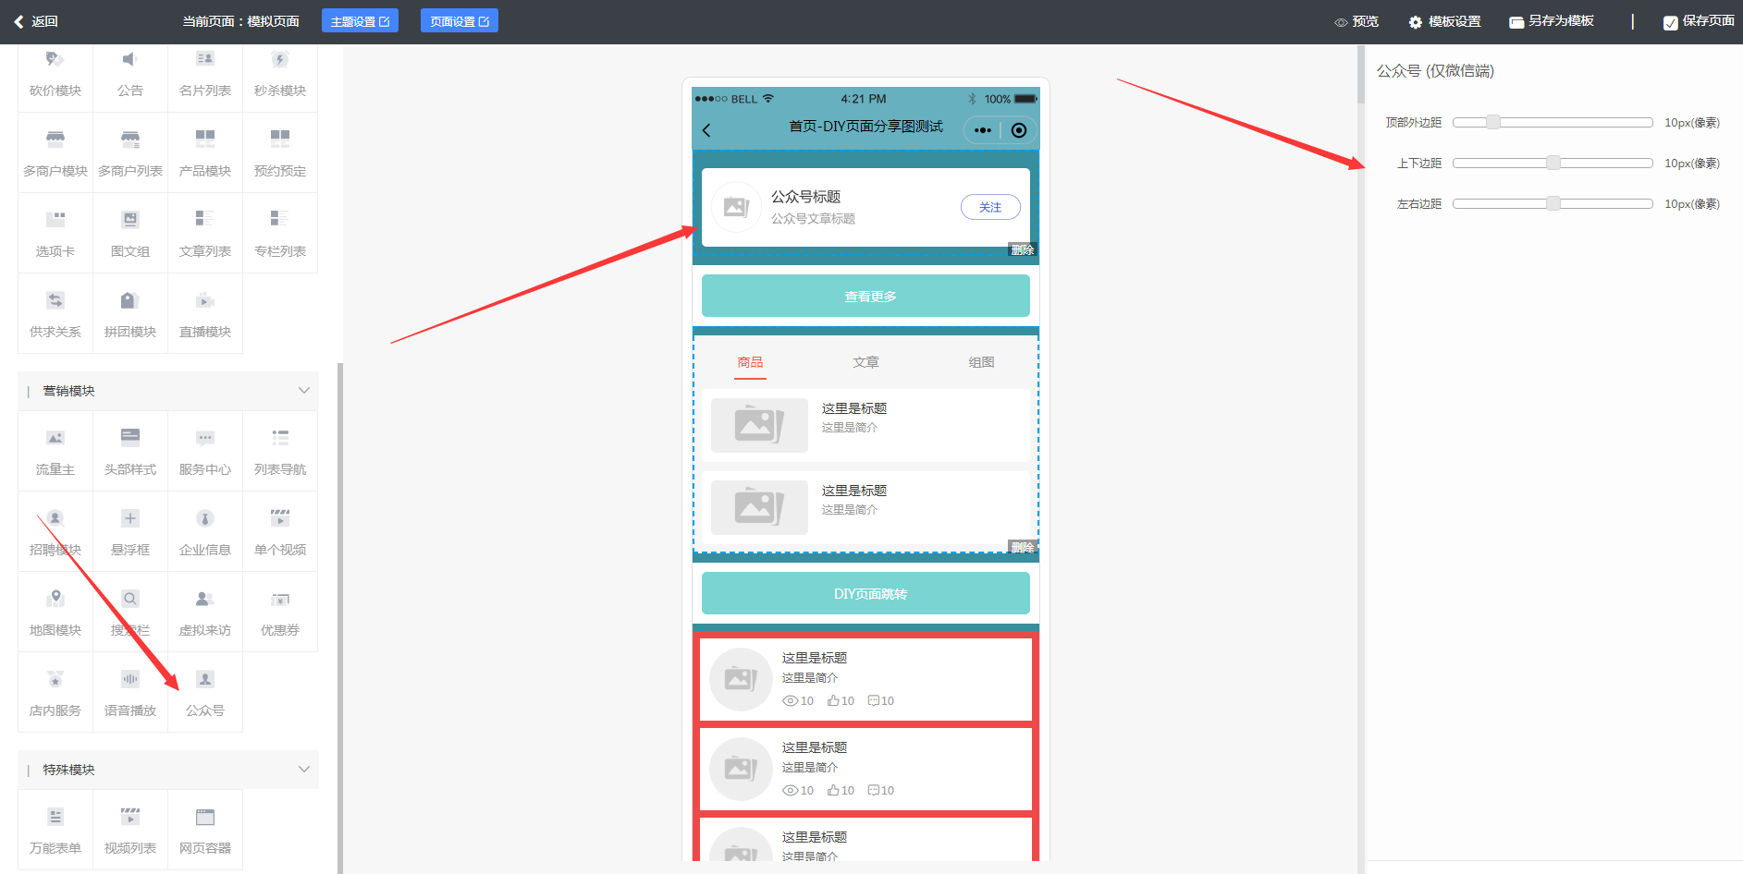The image size is (1743, 874).
Task: Click 保存页面 to save the page
Action: (x=1699, y=21)
